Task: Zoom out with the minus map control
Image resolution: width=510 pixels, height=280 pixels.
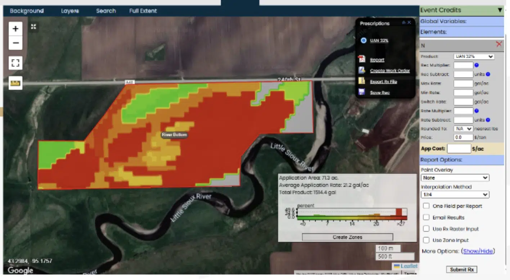Action: (15, 43)
